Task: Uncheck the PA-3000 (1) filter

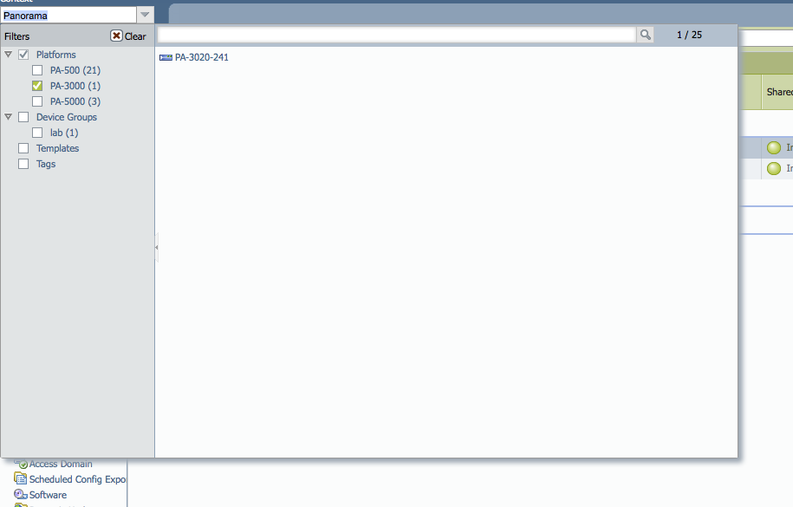Action: (x=37, y=86)
